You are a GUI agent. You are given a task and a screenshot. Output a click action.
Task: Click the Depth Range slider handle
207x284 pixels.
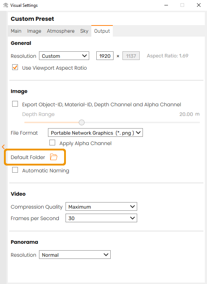coord(82,122)
